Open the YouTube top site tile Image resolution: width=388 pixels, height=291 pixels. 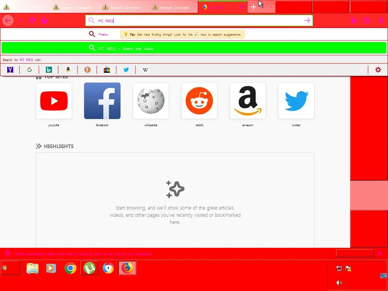[x=54, y=101]
